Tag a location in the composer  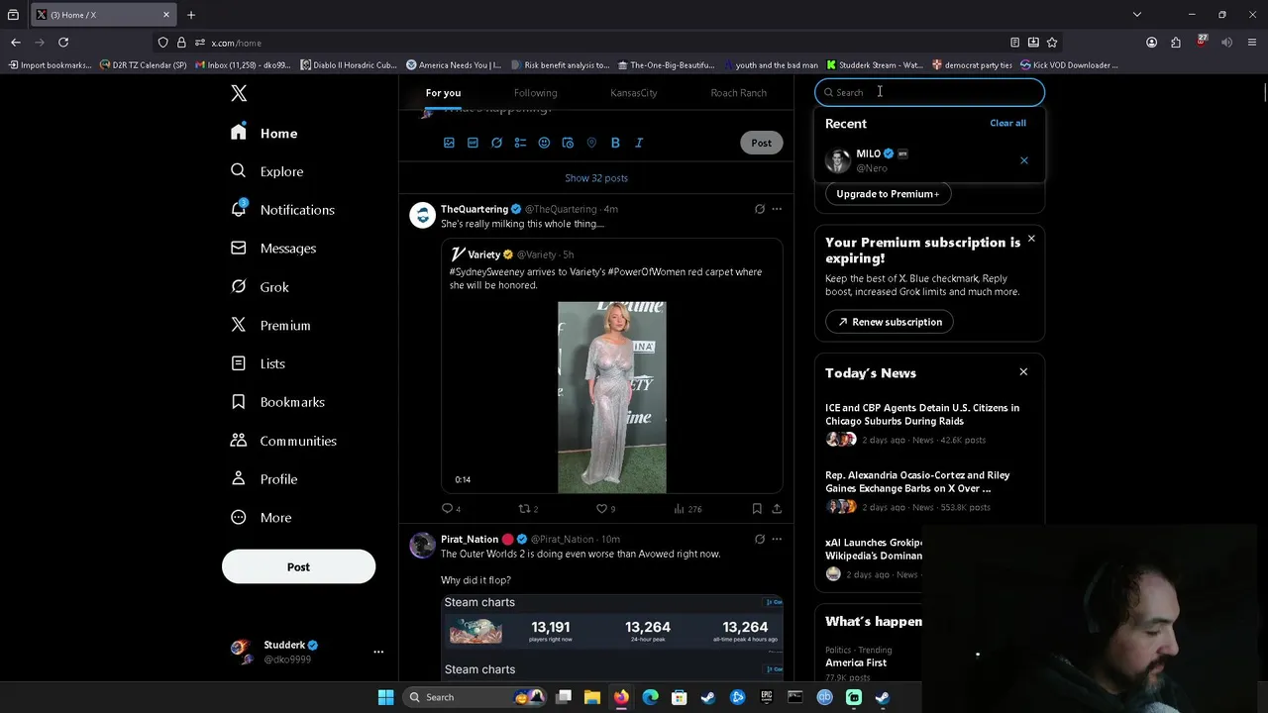pyautogui.click(x=591, y=143)
